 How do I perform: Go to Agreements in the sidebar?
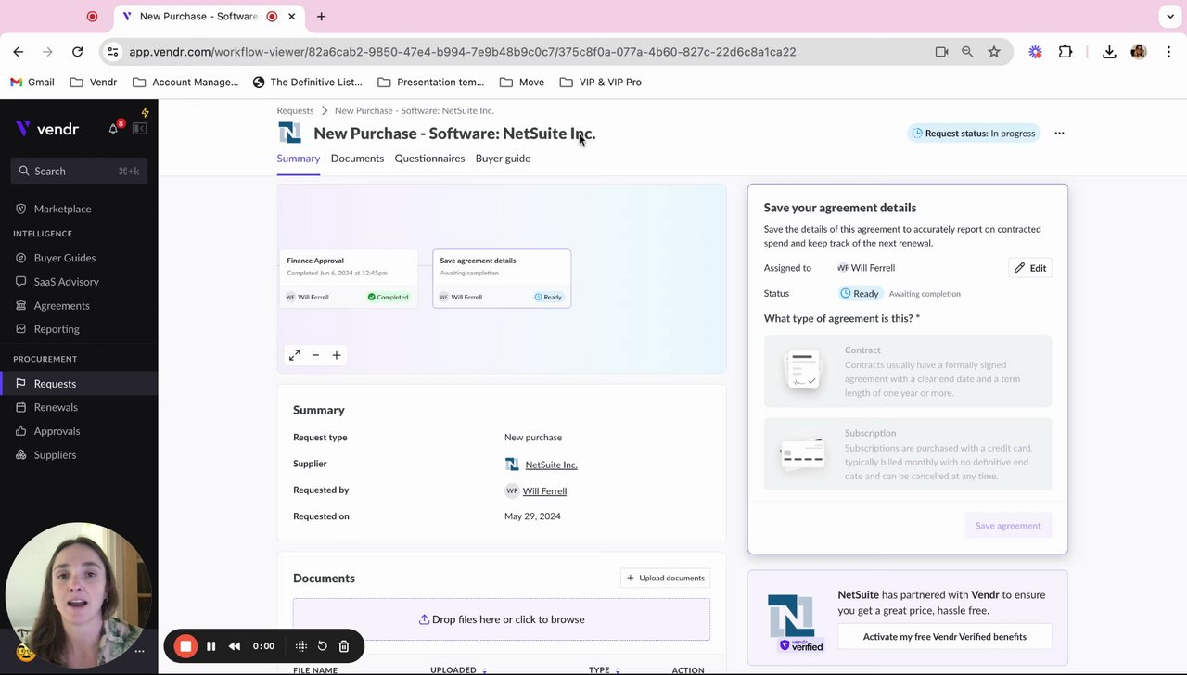coord(61,305)
